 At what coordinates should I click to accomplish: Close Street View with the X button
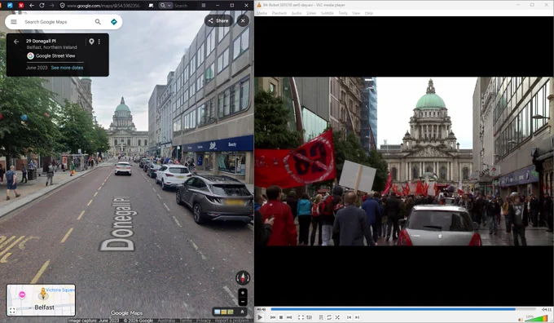[243, 20]
